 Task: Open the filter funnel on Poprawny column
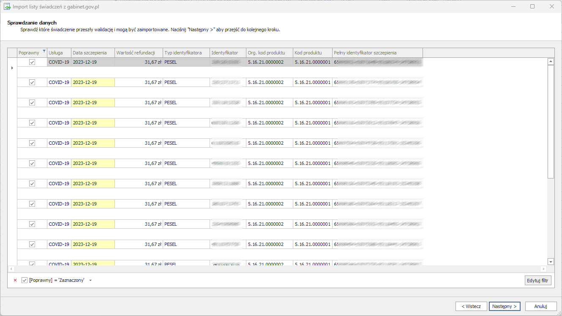[x=44, y=51]
